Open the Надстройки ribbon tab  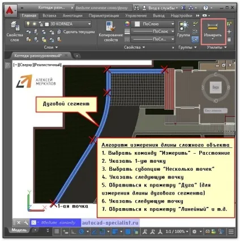click(181, 16)
